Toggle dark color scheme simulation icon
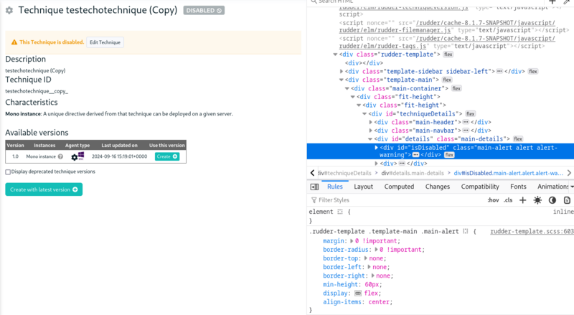574x315 pixels. (552, 200)
